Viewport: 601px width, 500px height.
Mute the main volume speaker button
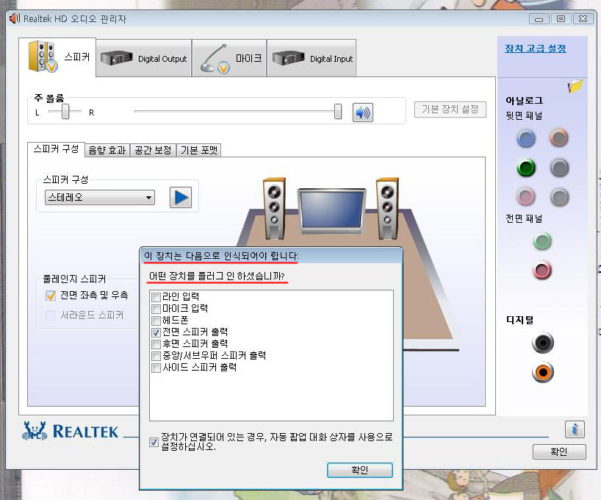pyautogui.click(x=363, y=113)
